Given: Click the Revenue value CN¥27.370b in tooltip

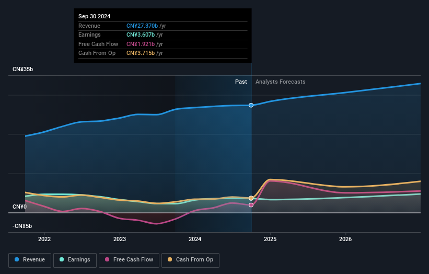Looking at the screenshot, I should click(x=142, y=26).
